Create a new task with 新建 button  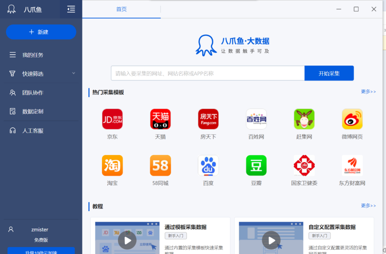point(41,32)
